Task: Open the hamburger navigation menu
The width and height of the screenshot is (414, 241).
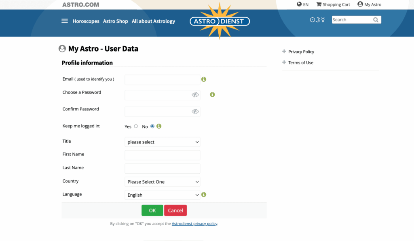Action: pyautogui.click(x=65, y=21)
